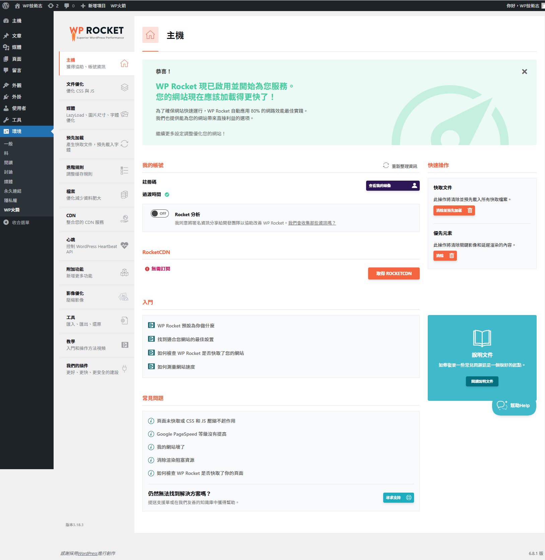Click the home icon in 主機 tab
The width and height of the screenshot is (545, 560).
(124, 63)
